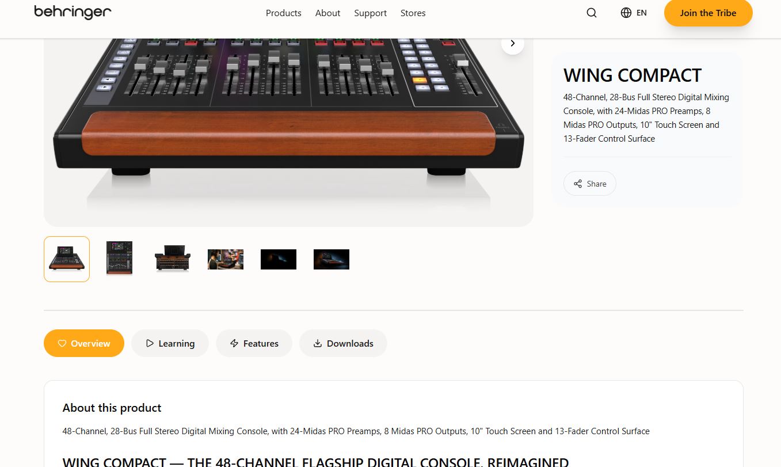Select the top-down console thumbnail

[120, 259]
